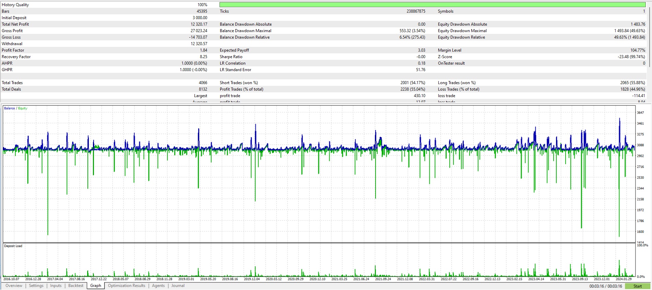Screen dimensions: 652x290
Task: Click the 2024.01.29 date on time axis
Action: pos(624,279)
